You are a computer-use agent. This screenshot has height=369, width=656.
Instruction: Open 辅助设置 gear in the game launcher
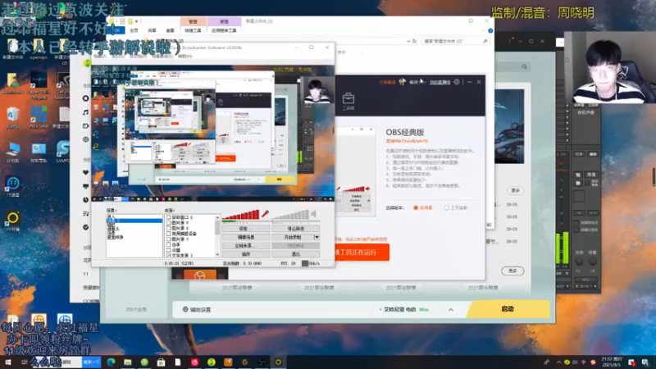(185, 310)
